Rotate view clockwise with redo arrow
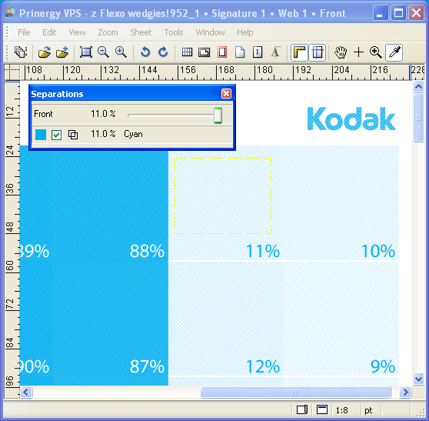 pyautogui.click(x=163, y=52)
